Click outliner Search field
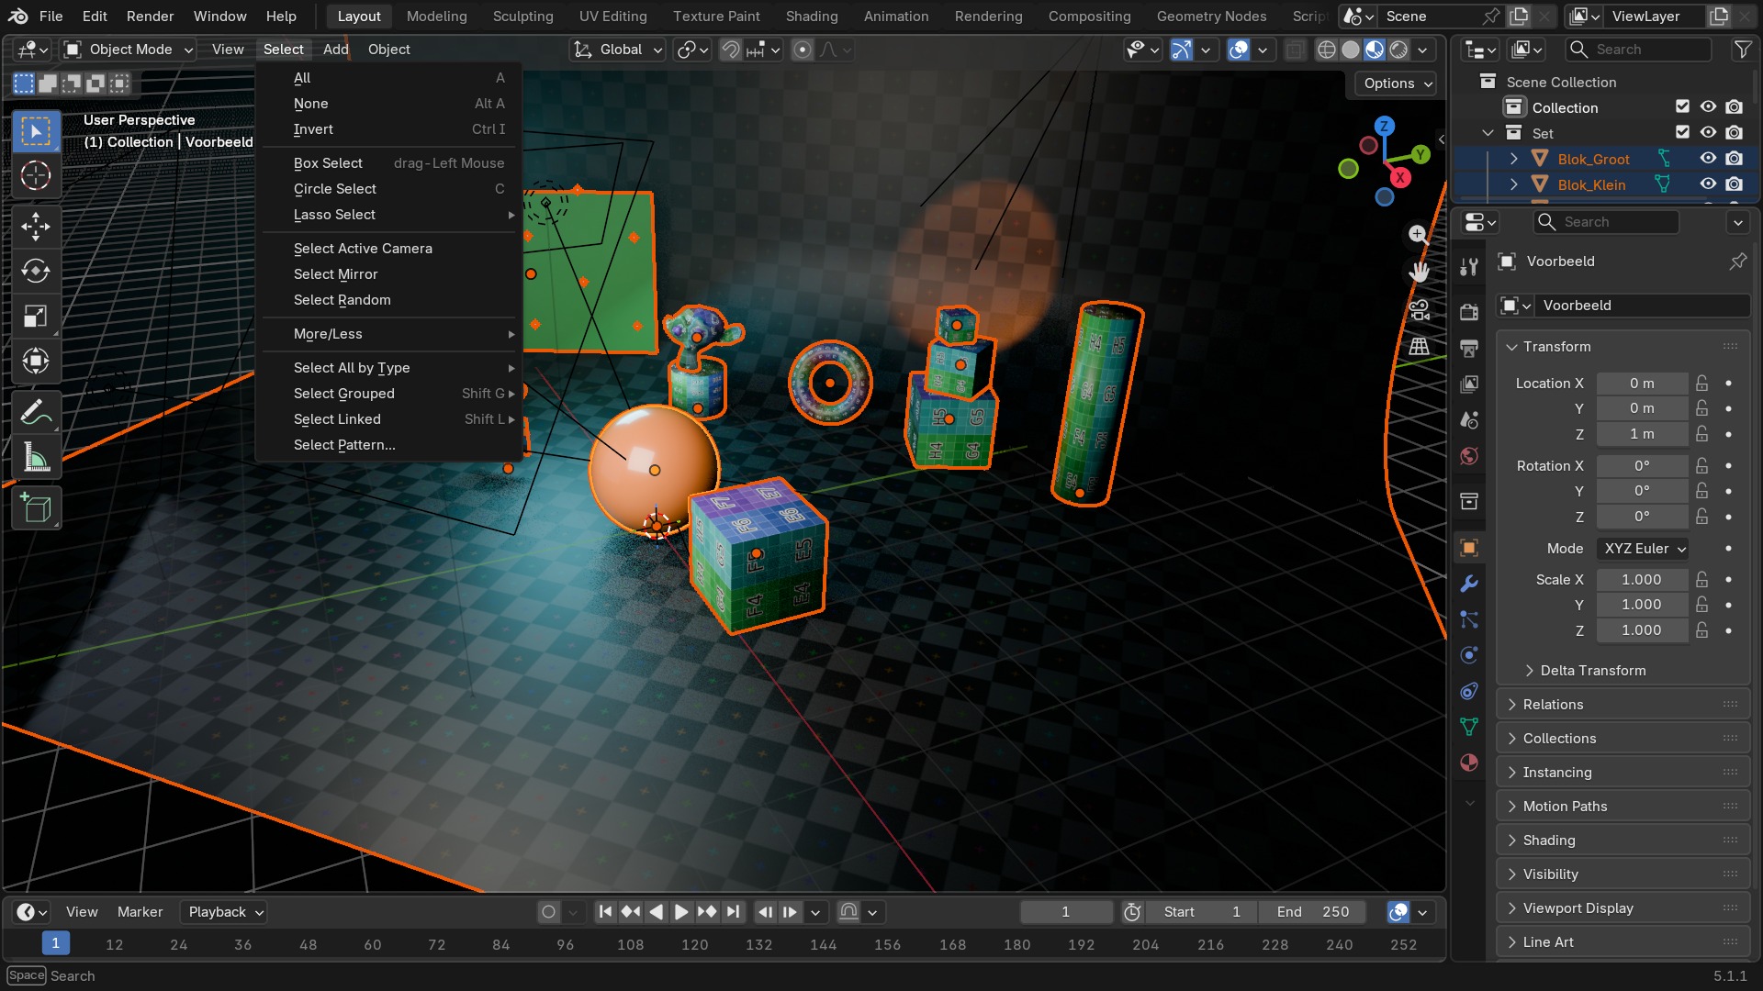1763x991 pixels. (1639, 50)
